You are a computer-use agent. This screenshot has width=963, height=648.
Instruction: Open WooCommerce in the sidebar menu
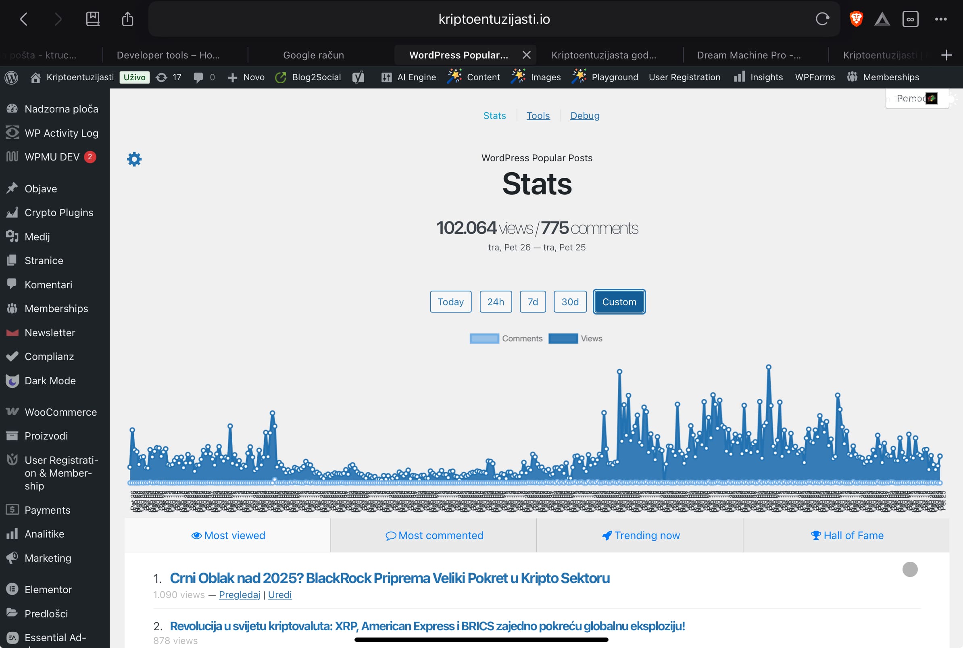point(60,412)
